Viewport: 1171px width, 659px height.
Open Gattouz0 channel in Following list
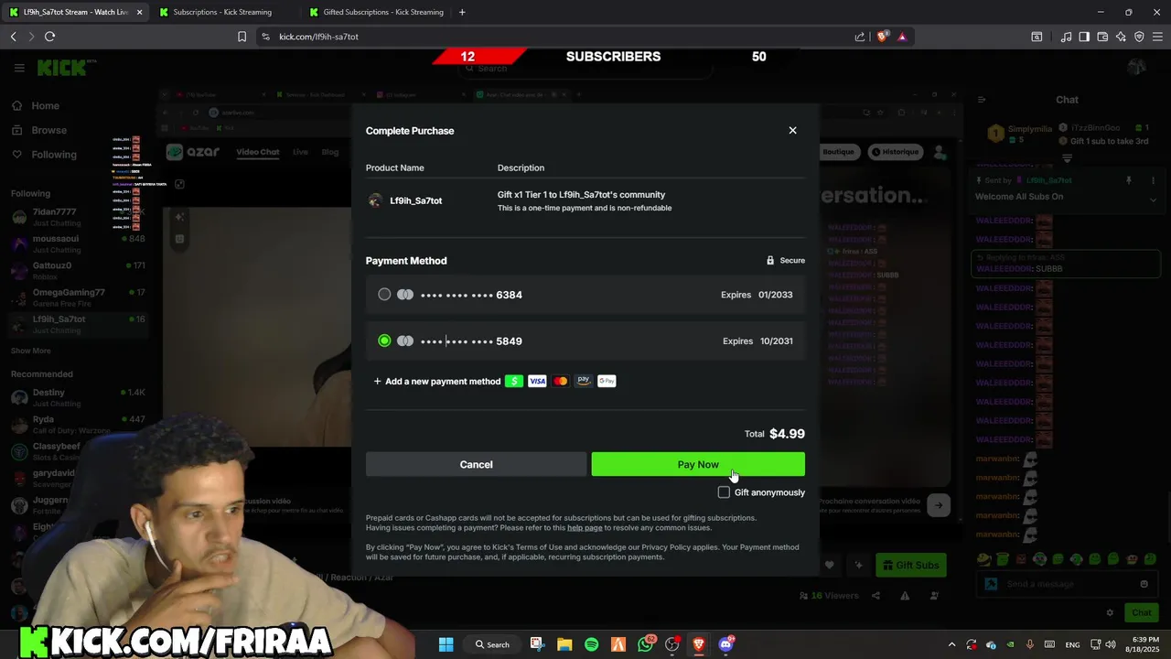[78, 270]
